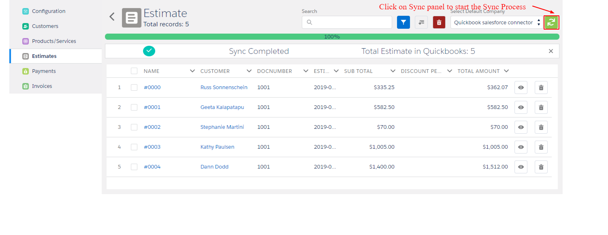Open customer link Dann Dodd

click(215, 167)
